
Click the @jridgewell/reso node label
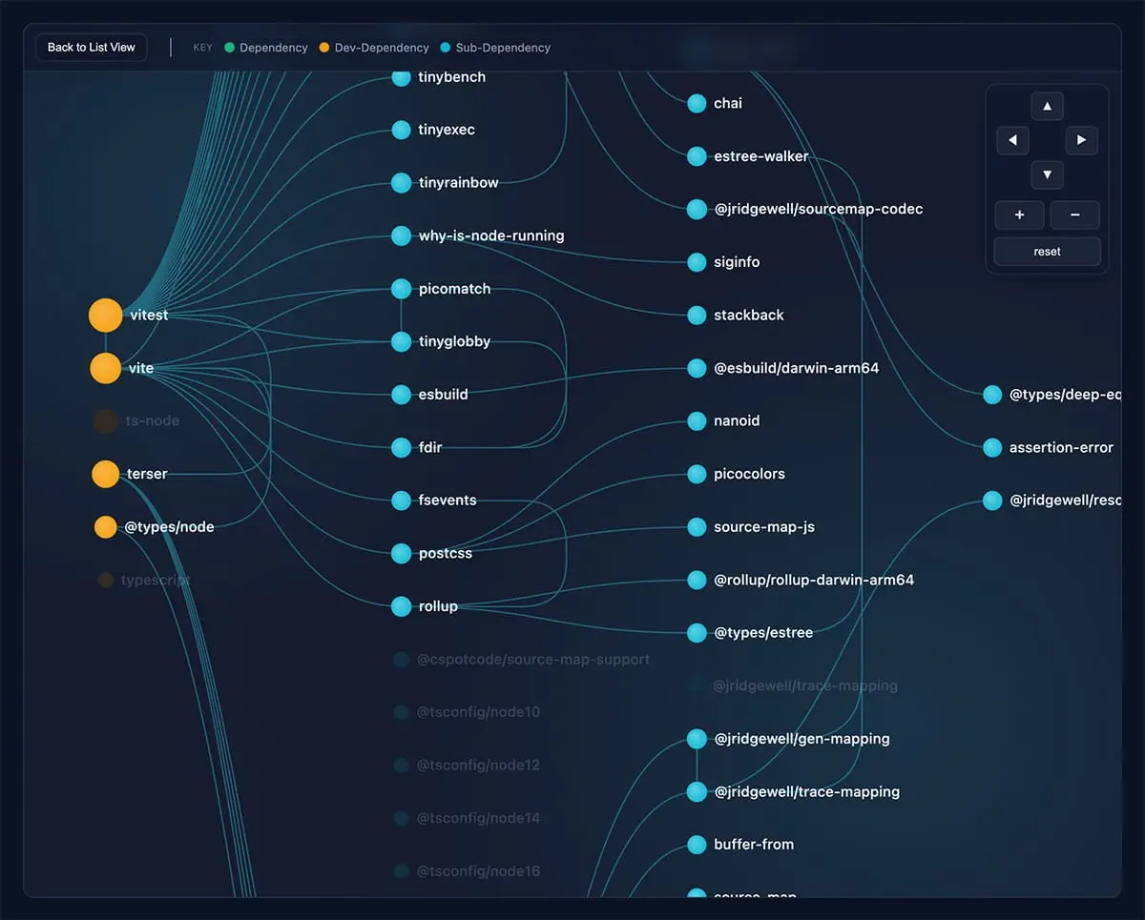click(1065, 501)
